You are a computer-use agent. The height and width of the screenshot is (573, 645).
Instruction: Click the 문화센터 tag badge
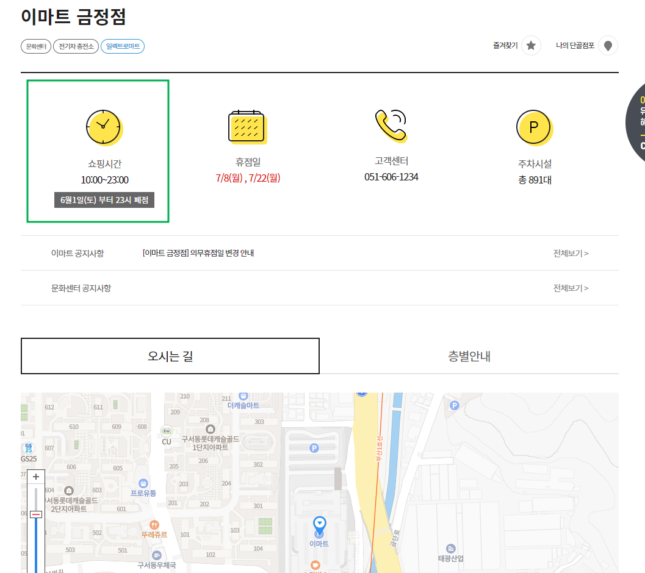pyautogui.click(x=36, y=46)
